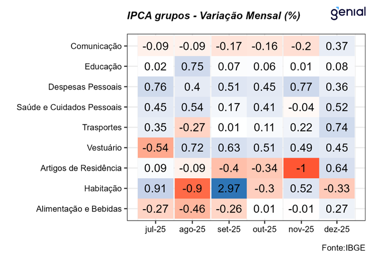Select the -0.46 Alimentação ago-25 cell

pos(193,209)
